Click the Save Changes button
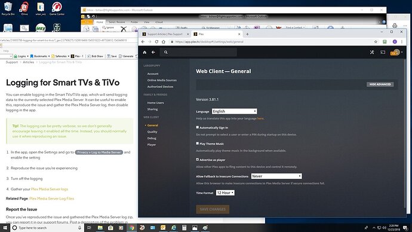 tap(213, 209)
